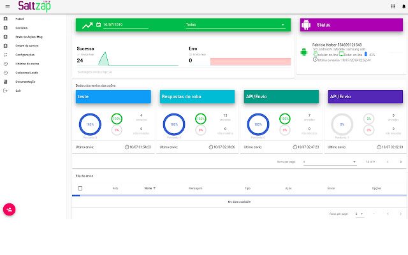The width and height of the screenshot is (408, 255).
Task: Click the Enviar column header
Action: (331, 188)
